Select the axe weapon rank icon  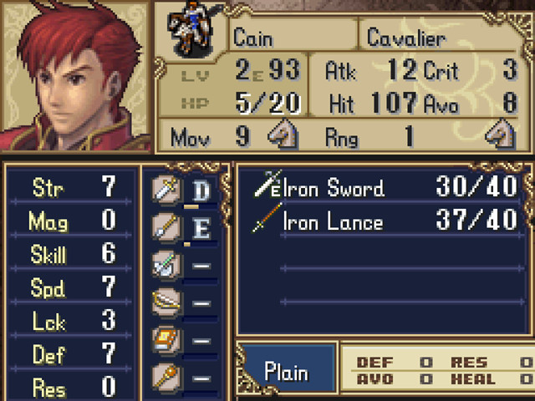click(x=166, y=265)
